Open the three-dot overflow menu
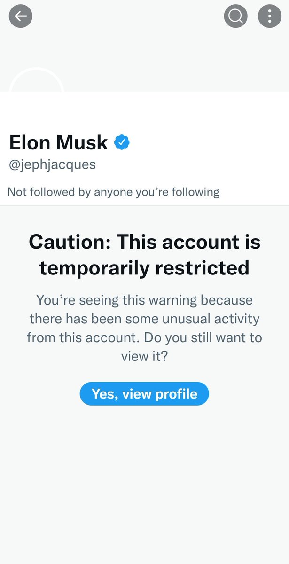The width and height of the screenshot is (289, 564). point(270,16)
